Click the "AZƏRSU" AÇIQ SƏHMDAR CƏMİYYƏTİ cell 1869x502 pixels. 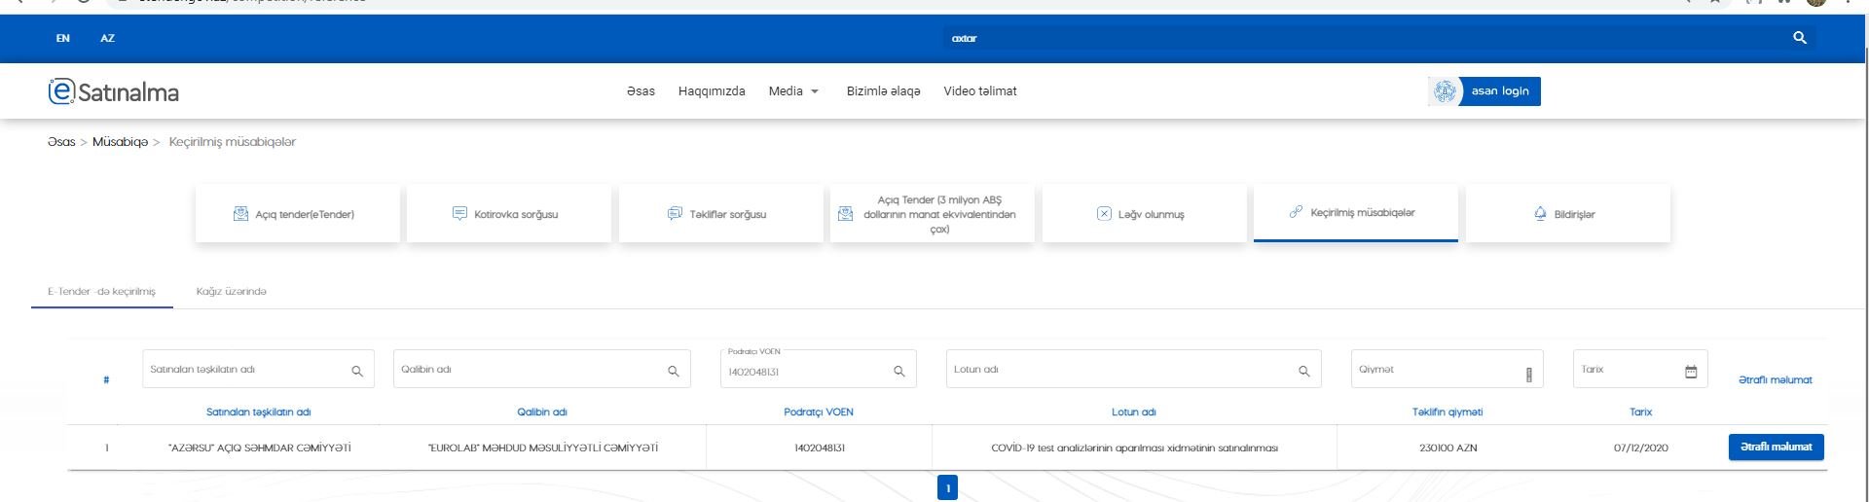259,448
